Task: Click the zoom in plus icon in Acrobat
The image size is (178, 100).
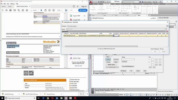Action: (x=54, y=10)
